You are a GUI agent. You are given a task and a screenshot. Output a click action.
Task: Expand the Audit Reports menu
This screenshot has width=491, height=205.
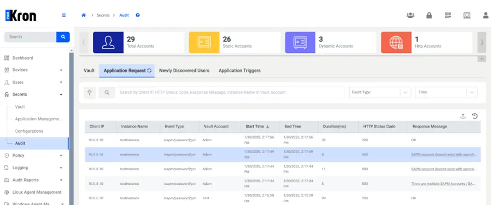pyautogui.click(x=61, y=180)
